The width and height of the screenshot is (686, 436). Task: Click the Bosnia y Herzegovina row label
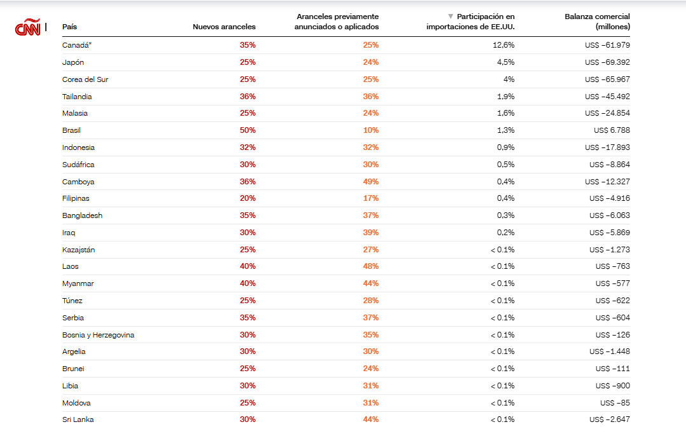[99, 335]
